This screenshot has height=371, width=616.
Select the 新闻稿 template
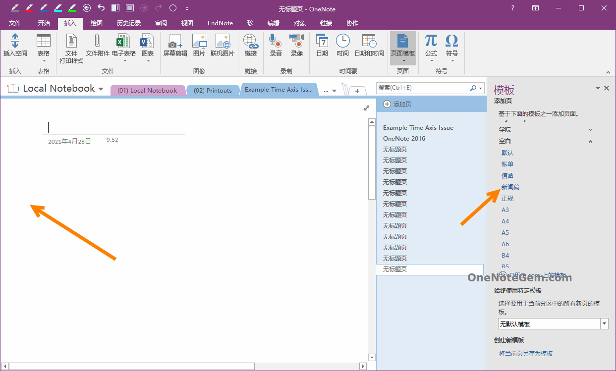(510, 187)
